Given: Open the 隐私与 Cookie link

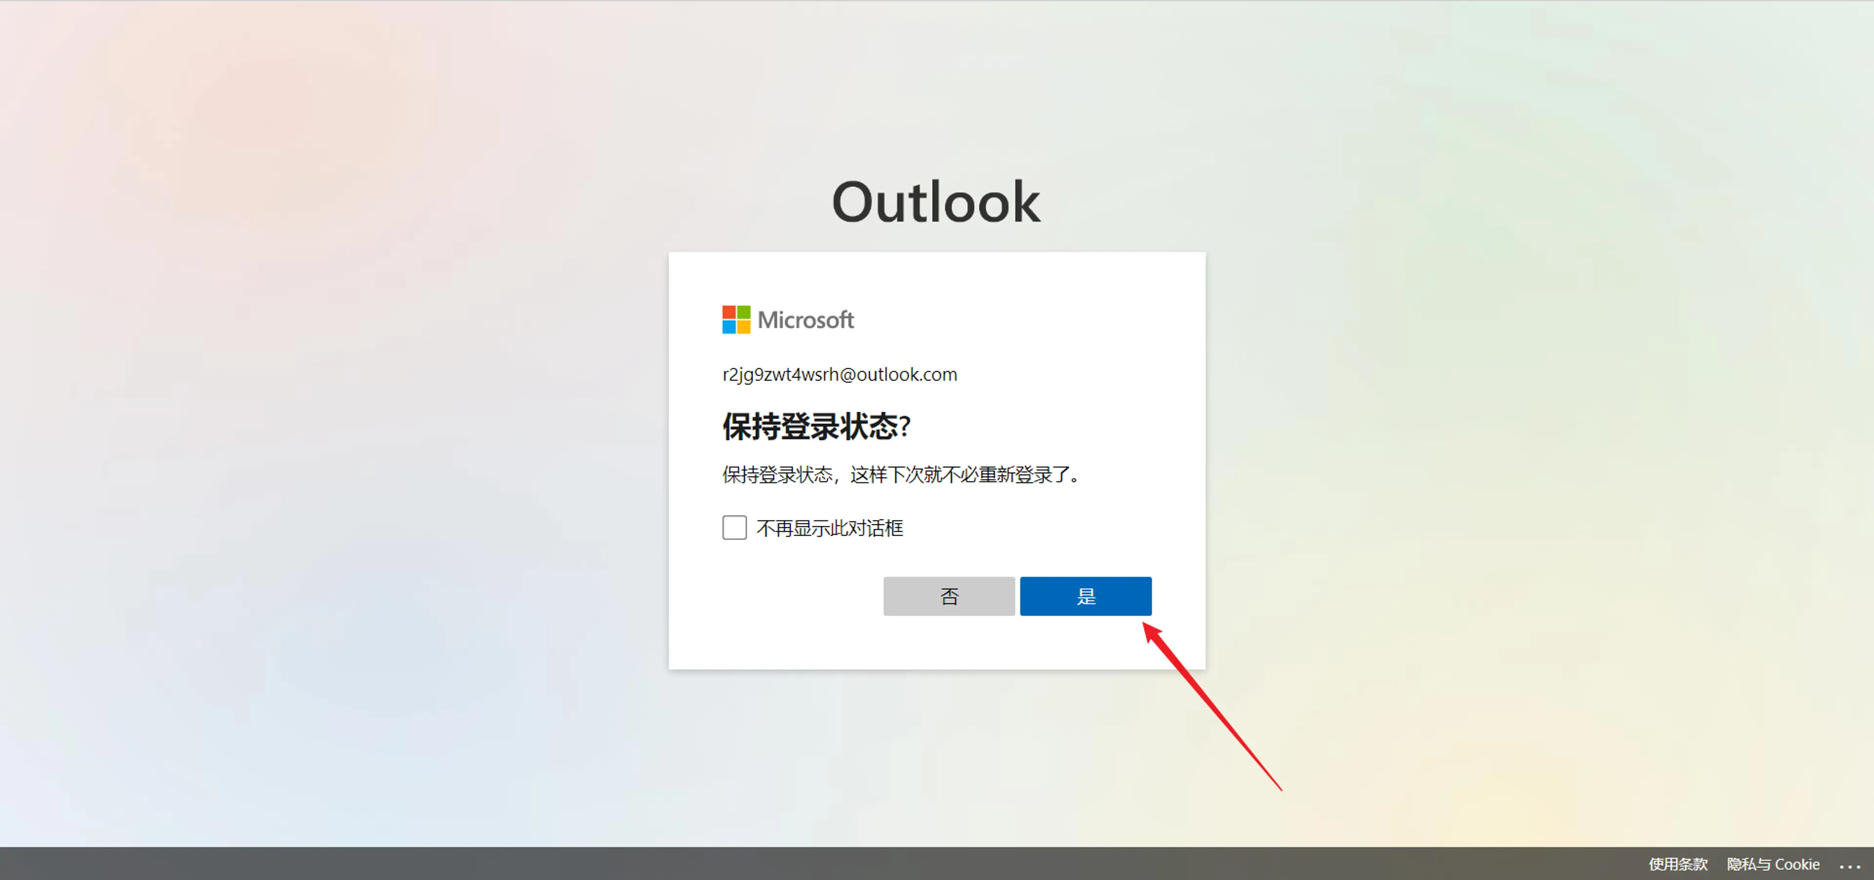Looking at the screenshot, I should point(1773,864).
